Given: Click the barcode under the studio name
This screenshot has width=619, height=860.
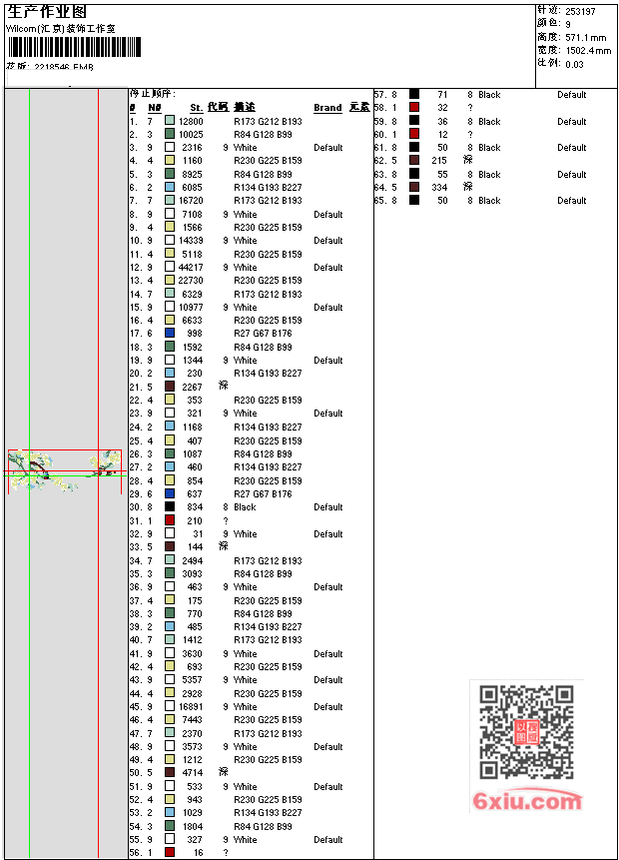Looking at the screenshot, I should point(75,47).
